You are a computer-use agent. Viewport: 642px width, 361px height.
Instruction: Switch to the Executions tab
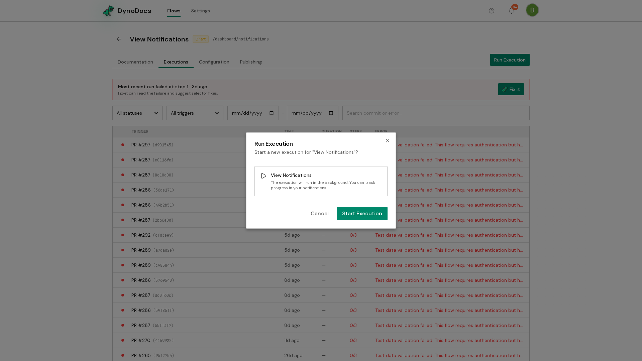coord(176,62)
